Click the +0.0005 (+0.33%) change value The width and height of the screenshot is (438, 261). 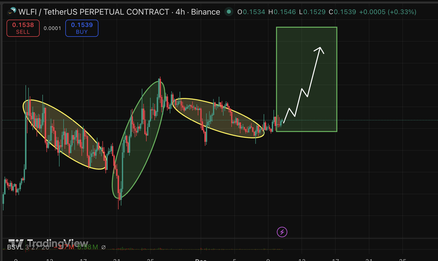click(388, 12)
